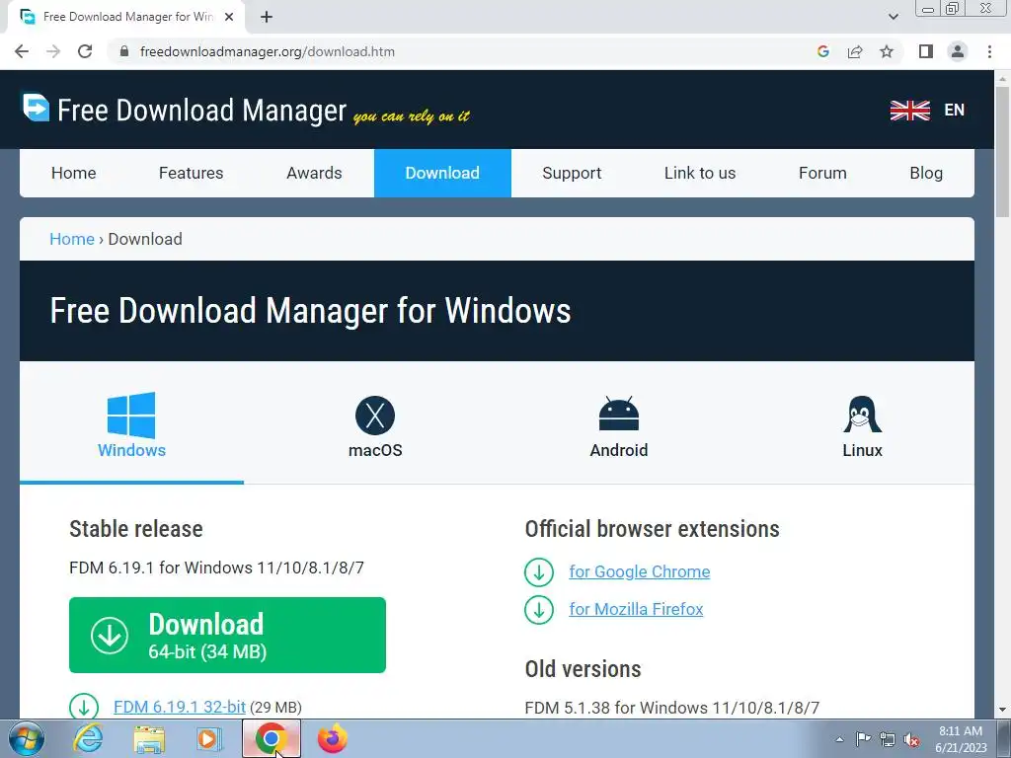Select the Windows platform tab

pyautogui.click(x=131, y=425)
